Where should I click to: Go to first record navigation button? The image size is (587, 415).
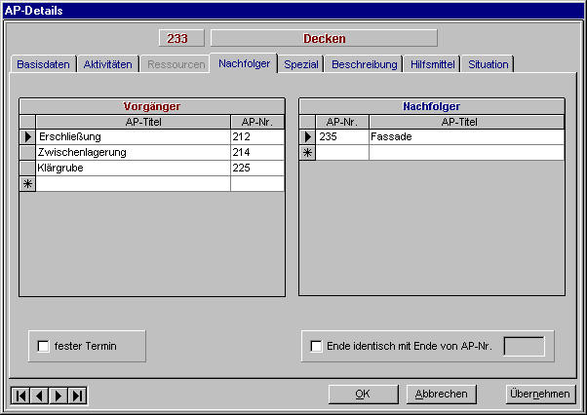20,395
